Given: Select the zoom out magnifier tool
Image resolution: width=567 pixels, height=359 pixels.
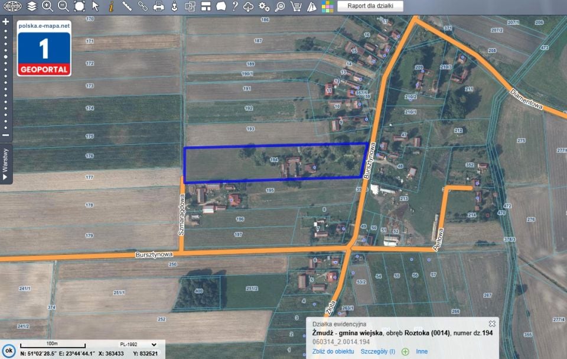Looking at the screenshot, I should tap(63, 6).
